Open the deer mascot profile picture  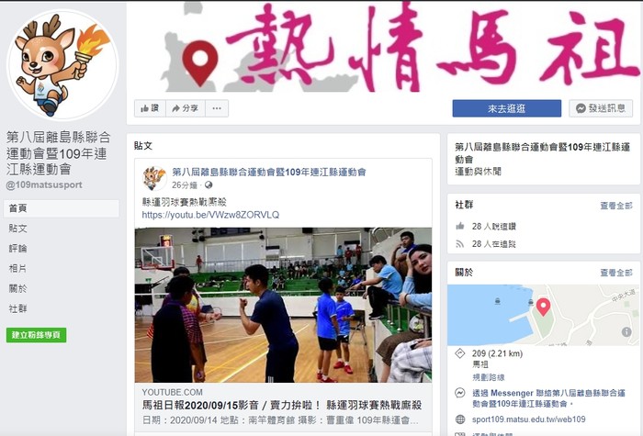(62, 65)
